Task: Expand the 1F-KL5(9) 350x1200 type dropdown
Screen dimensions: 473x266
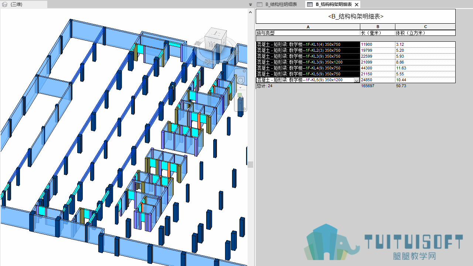Action: (x=357, y=80)
